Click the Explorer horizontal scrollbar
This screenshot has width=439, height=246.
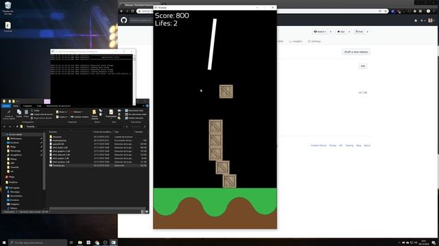[97, 208]
